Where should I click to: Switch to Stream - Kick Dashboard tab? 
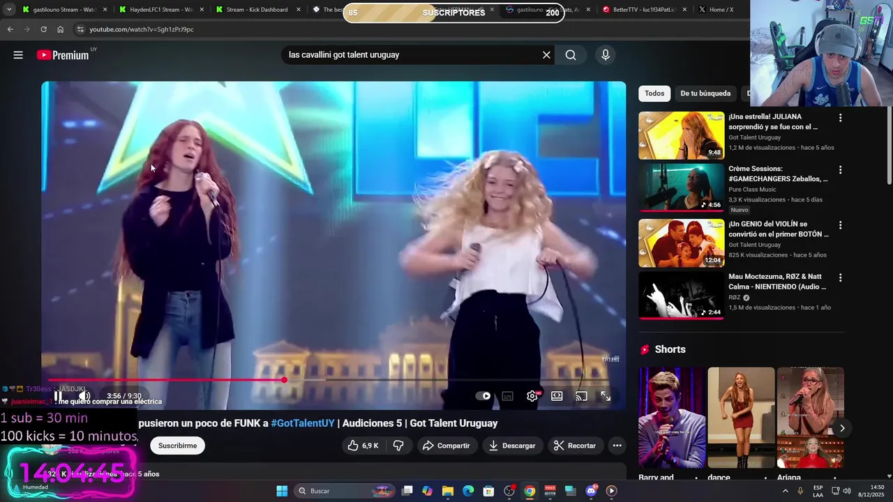click(x=257, y=10)
